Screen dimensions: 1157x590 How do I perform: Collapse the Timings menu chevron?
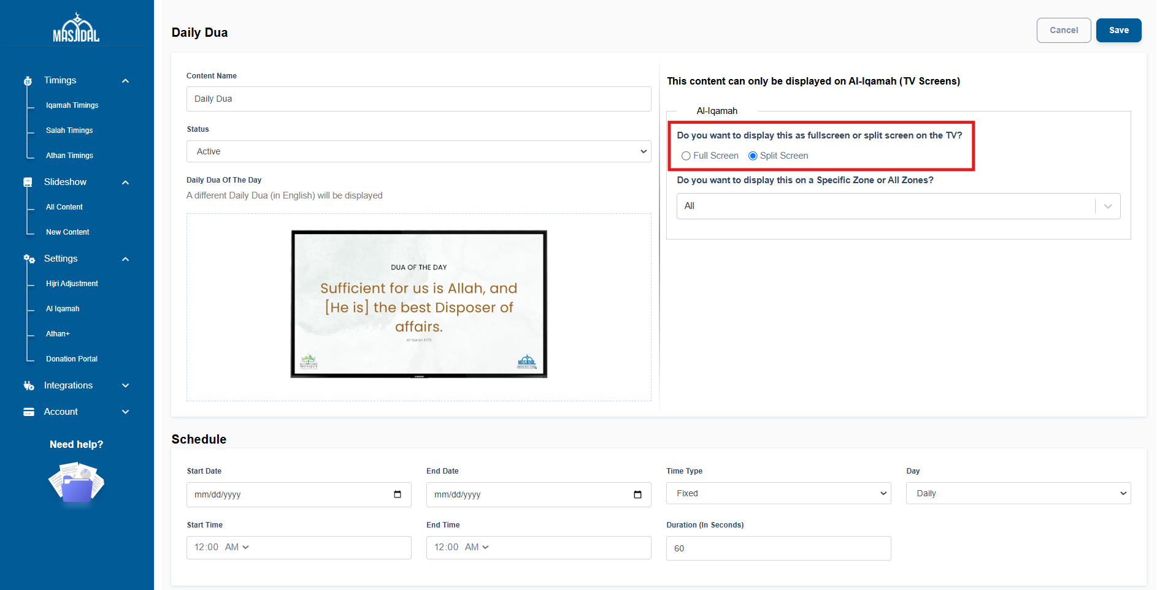point(126,81)
